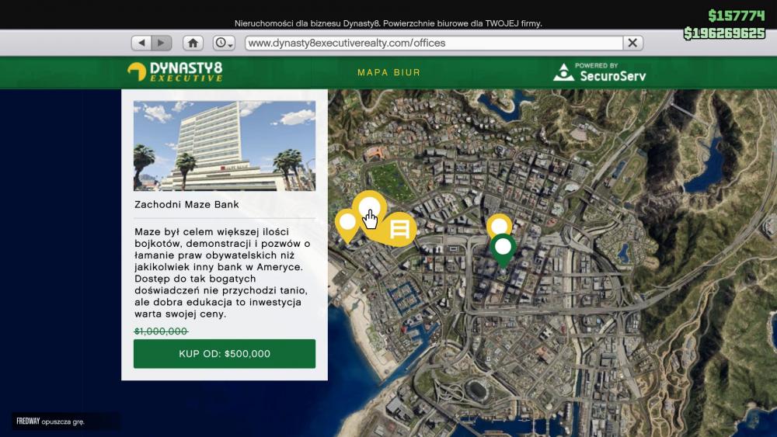Click the Zachodni Maze Bank building photo
The image size is (777, 437).
[225, 146]
